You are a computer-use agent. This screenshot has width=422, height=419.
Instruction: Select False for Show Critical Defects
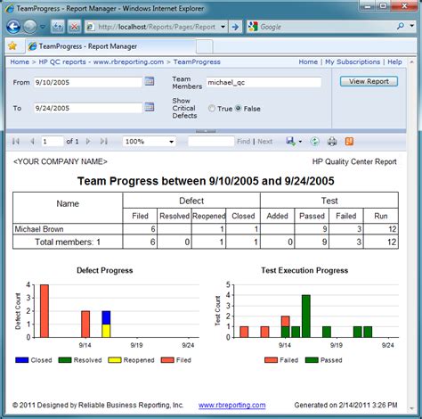[238, 108]
